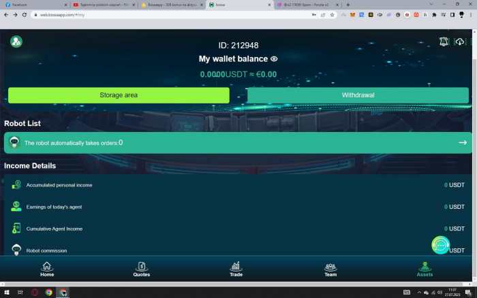Open the Windows Start menu
The image size is (477, 298).
pos(6,293)
